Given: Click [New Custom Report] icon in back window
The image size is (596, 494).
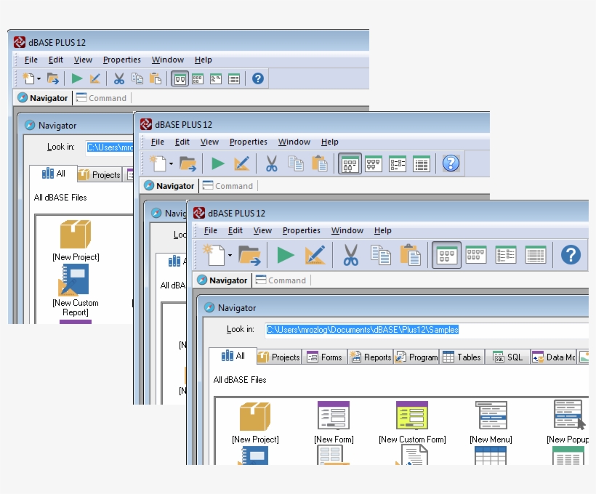Looking at the screenshot, I should [73, 280].
